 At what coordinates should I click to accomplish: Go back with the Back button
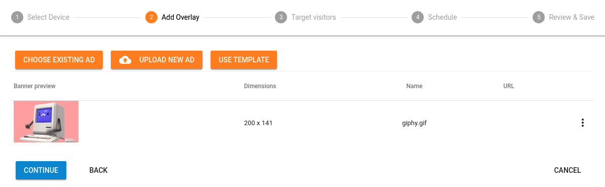98,170
